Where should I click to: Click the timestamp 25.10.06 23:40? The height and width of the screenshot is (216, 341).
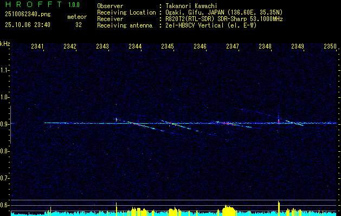tap(28, 25)
